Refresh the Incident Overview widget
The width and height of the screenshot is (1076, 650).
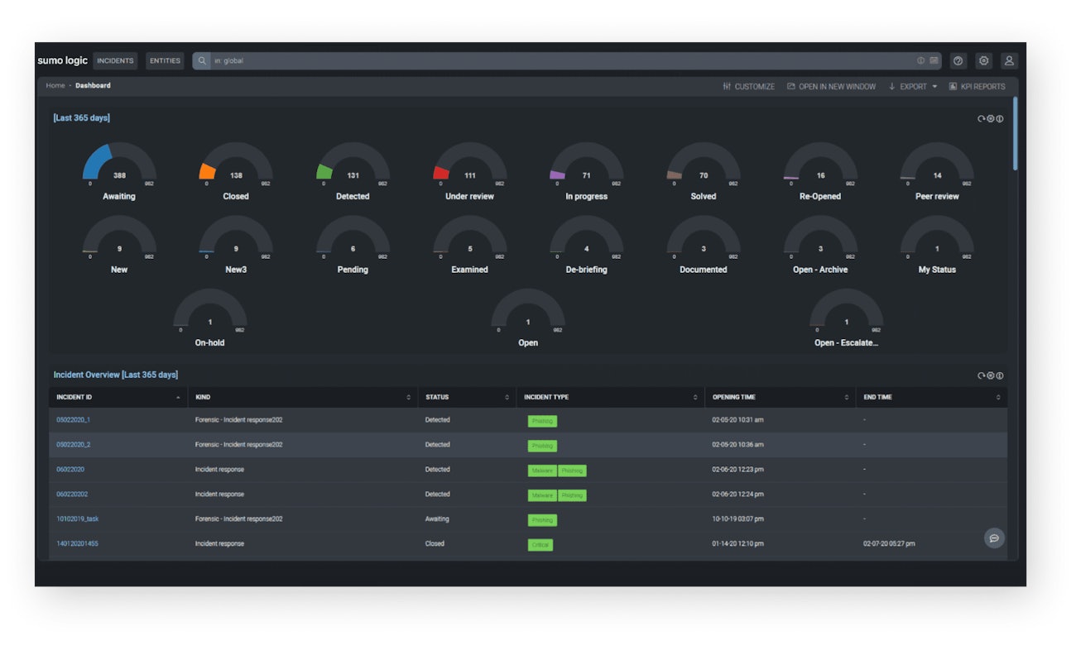point(981,375)
